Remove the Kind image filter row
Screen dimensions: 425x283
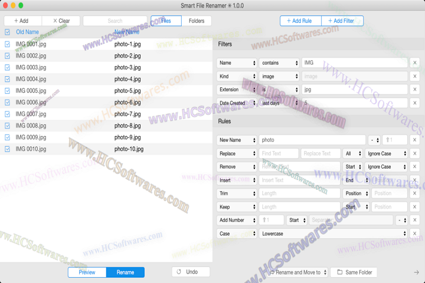click(415, 77)
